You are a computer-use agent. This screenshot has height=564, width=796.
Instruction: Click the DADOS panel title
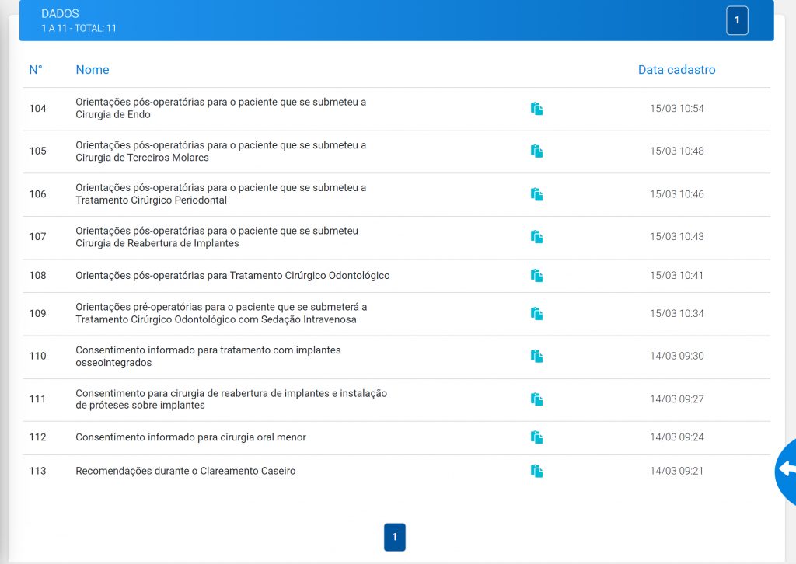click(x=60, y=14)
